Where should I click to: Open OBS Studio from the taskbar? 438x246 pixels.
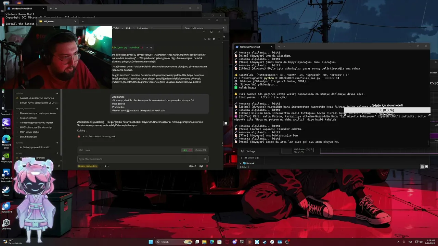(287, 242)
